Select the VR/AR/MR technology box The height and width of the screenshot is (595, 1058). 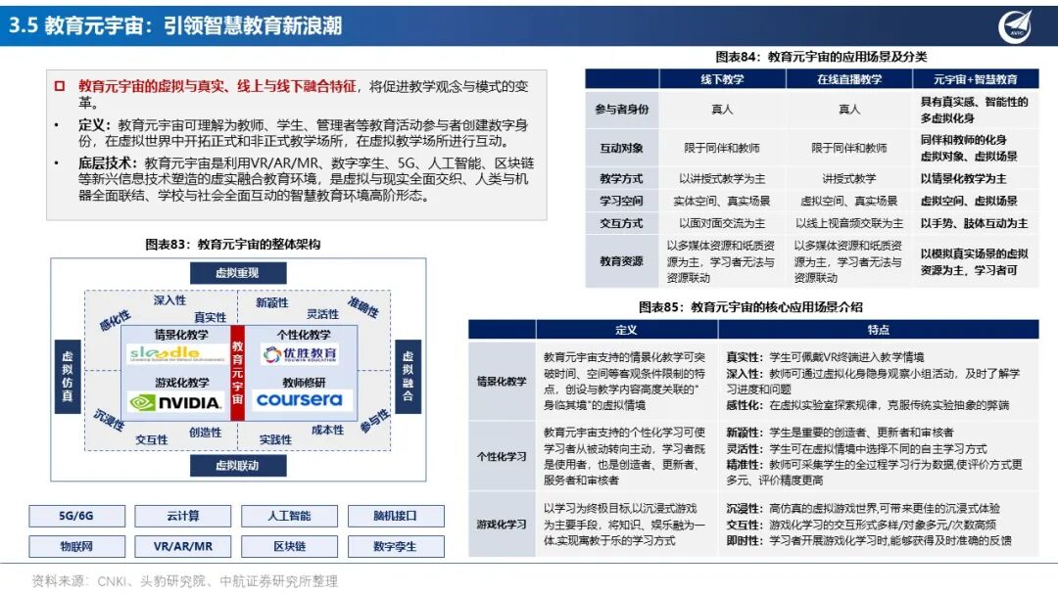click(x=183, y=546)
